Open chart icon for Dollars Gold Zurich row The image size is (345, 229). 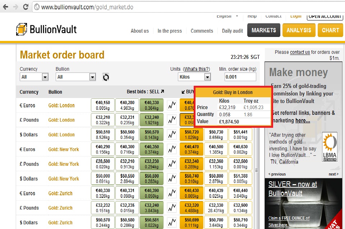(x=172, y=223)
